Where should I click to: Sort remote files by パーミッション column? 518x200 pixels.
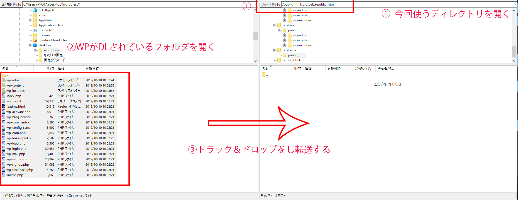(363, 69)
